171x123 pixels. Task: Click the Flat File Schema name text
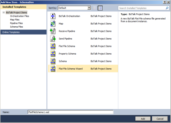(x=67, y=46)
